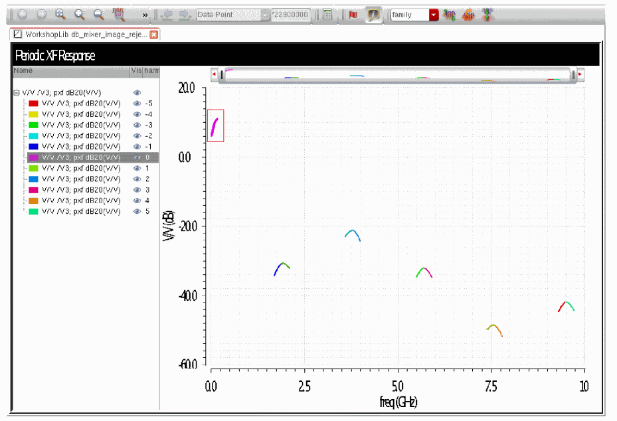Click the last waveform icon on the toolbar

click(x=488, y=15)
